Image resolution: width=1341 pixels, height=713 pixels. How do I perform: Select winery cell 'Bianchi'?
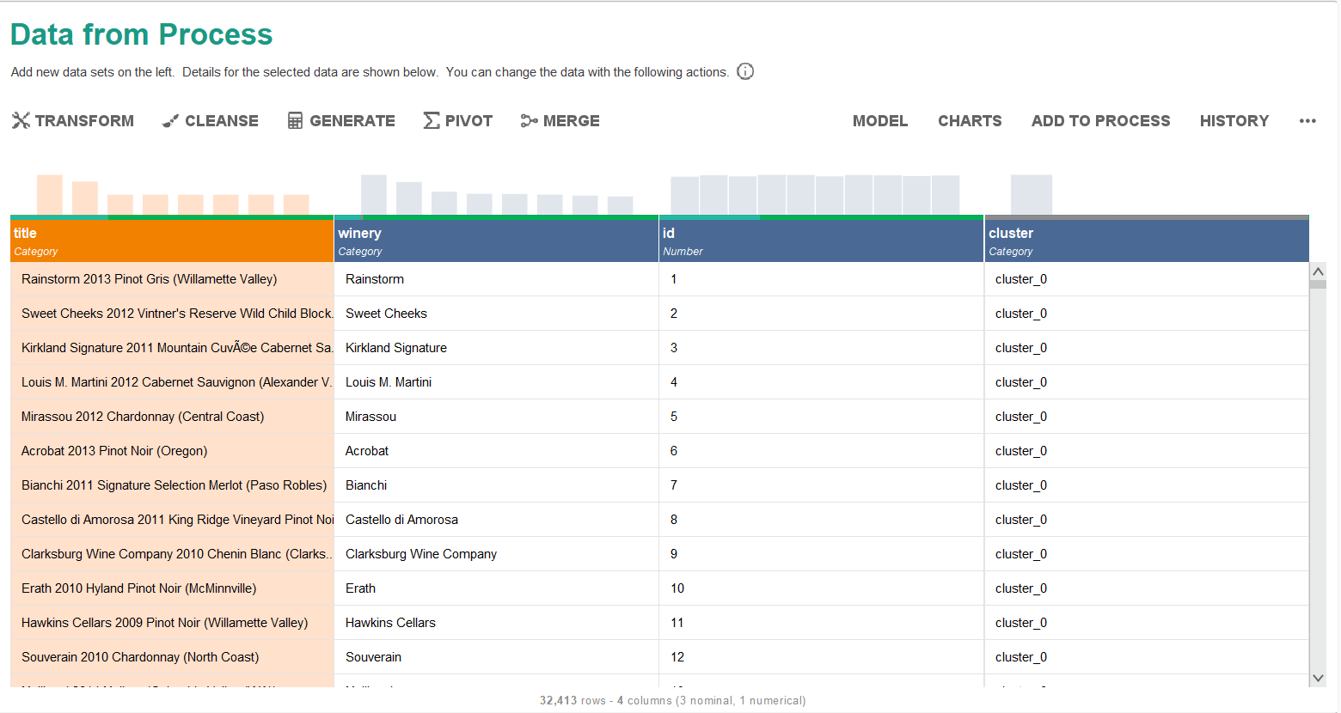tap(496, 485)
